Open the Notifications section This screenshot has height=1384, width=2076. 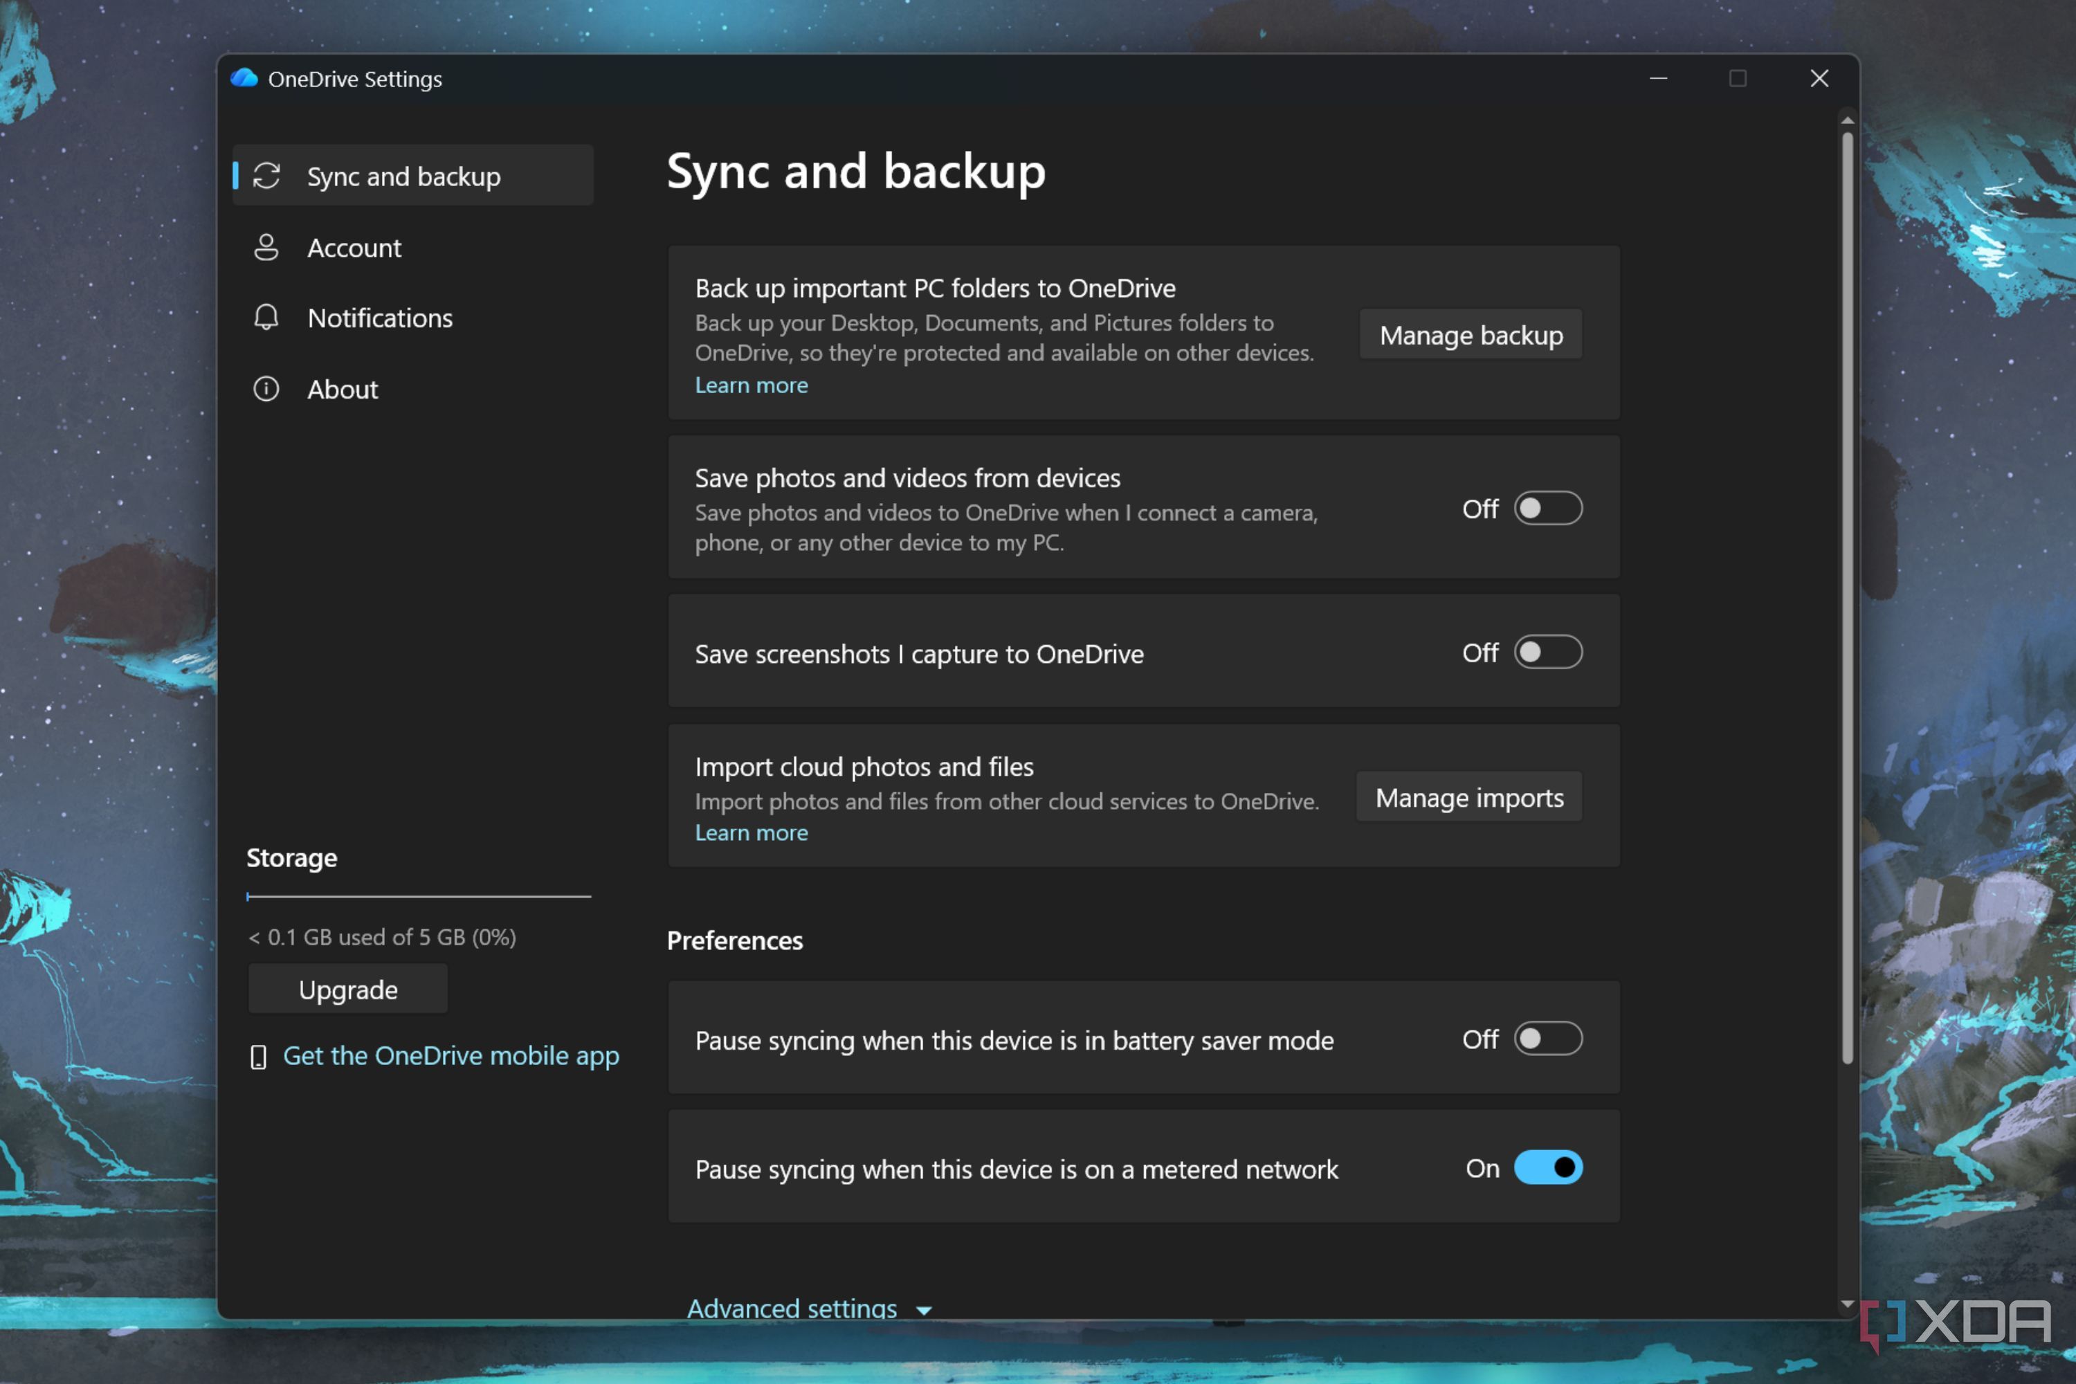413,318
